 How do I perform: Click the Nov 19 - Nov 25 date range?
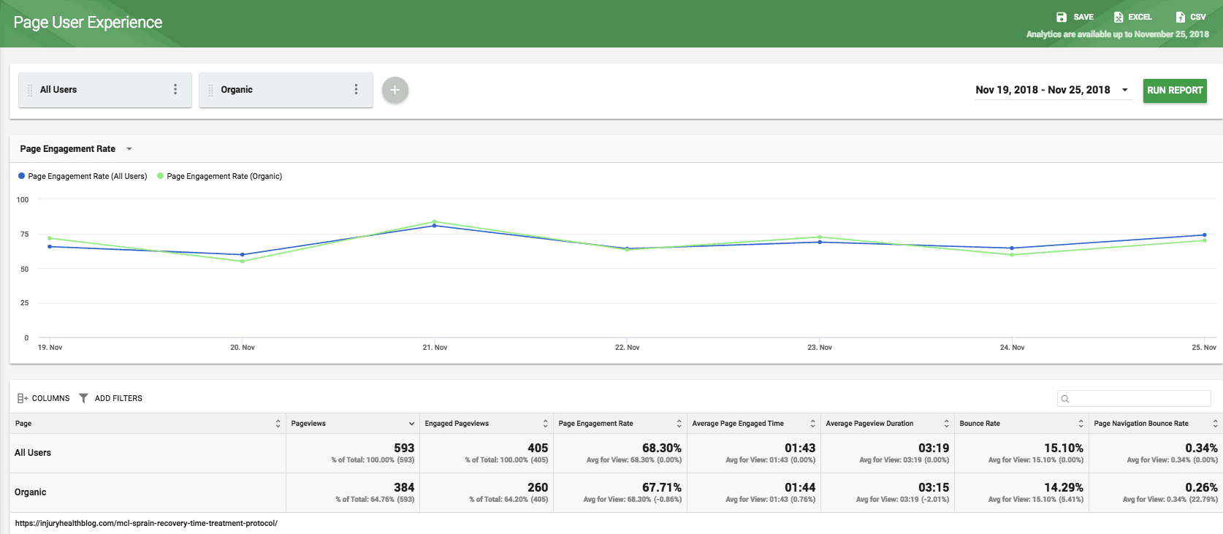(x=1043, y=90)
